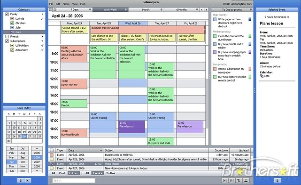Toggle the Cate calendar checkbox
Image resolution: width=301 pixels, height=185 pixels.
point(12,32)
